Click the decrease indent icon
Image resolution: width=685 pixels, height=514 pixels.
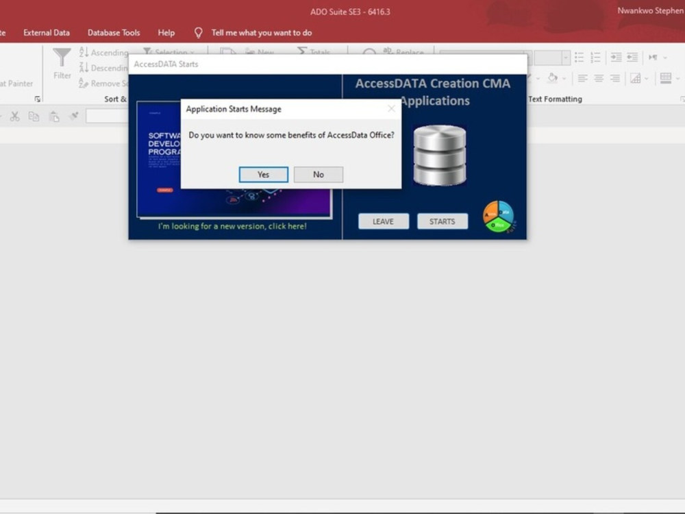pyautogui.click(x=632, y=58)
